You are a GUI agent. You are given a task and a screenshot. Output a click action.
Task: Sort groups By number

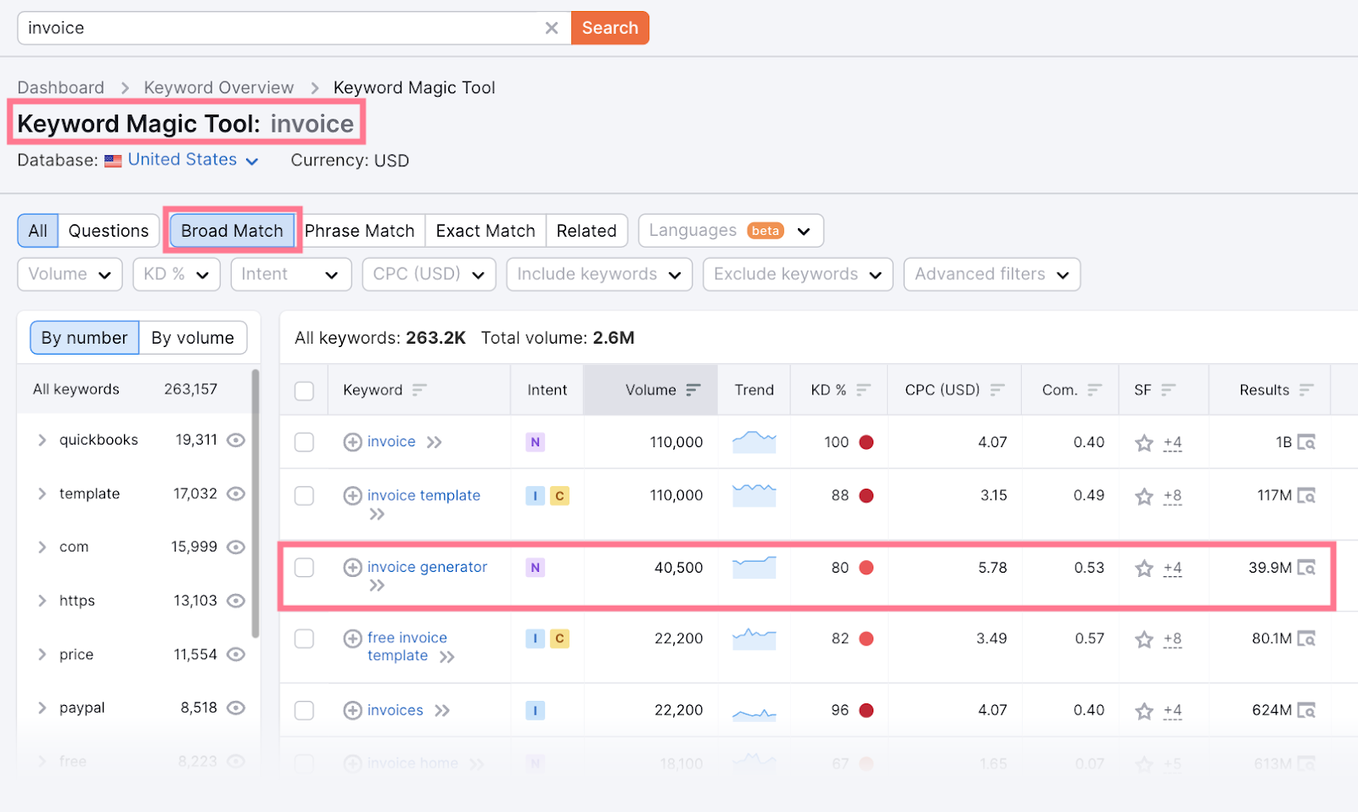point(85,338)
